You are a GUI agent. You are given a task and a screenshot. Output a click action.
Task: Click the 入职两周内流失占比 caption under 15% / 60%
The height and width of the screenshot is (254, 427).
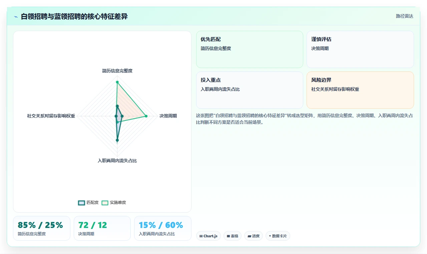(157, 234)
